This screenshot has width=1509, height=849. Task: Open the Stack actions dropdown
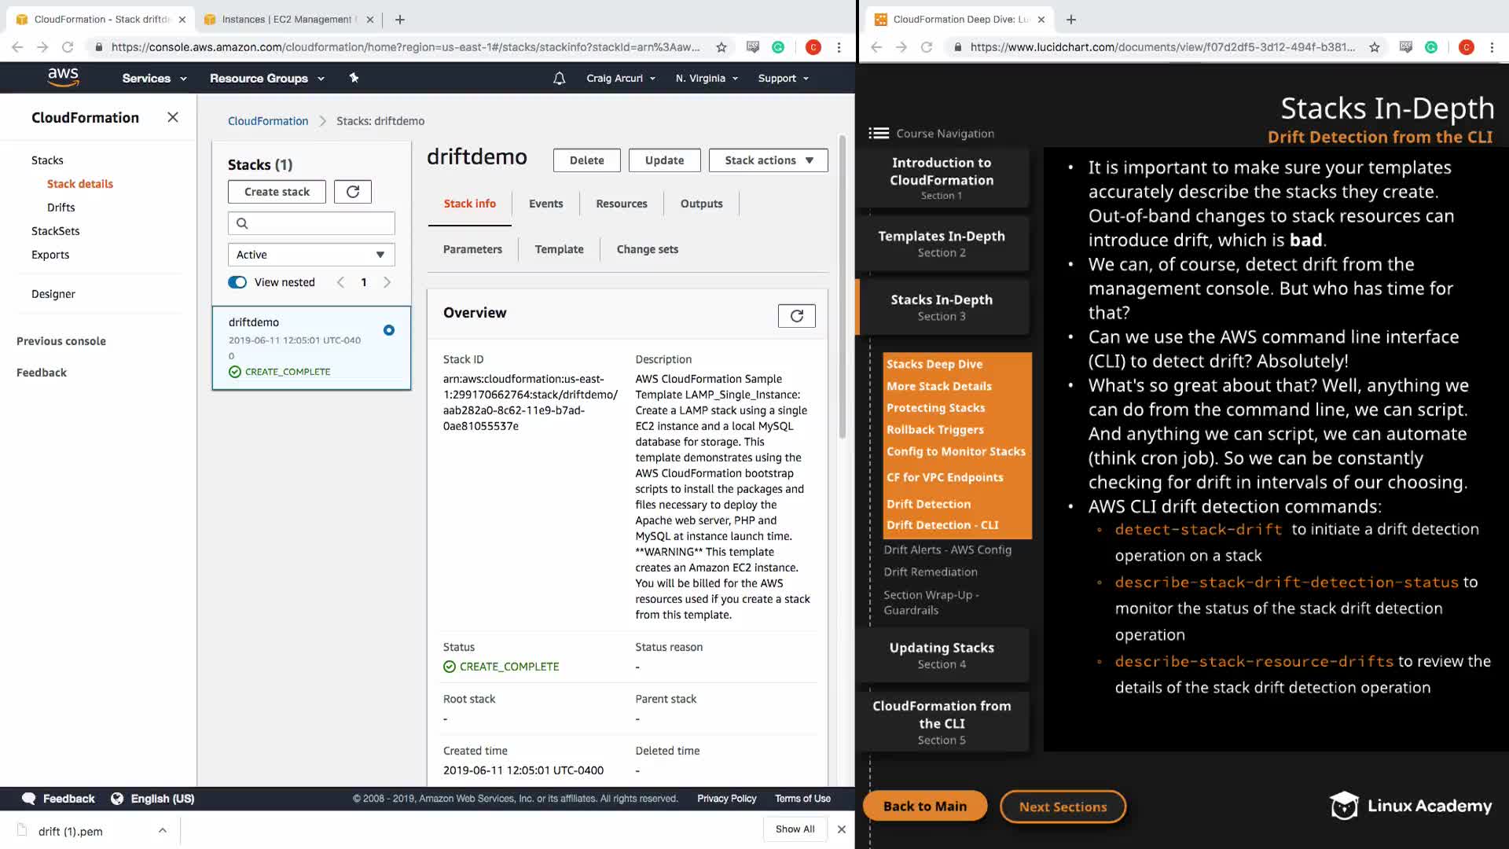pyautogui.click(x=768, y=160)
